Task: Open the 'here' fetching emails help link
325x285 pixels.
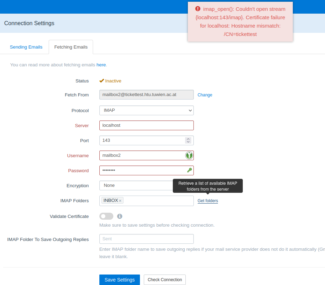Action: coord(101,65)
